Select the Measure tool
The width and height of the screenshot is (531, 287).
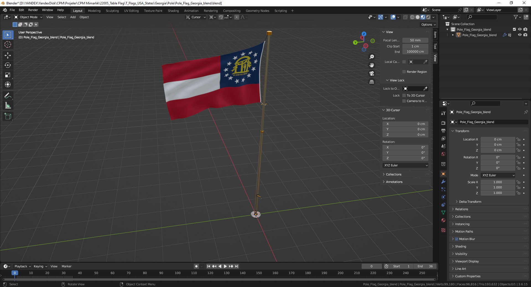click(8, 105)
